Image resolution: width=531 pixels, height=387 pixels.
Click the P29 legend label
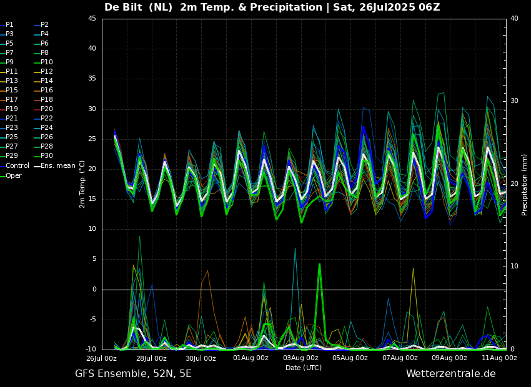point(9,155)
